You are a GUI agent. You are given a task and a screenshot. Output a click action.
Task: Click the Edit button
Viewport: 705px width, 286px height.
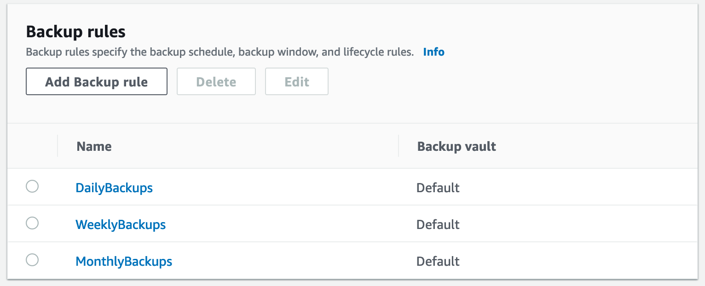point(297,82)
